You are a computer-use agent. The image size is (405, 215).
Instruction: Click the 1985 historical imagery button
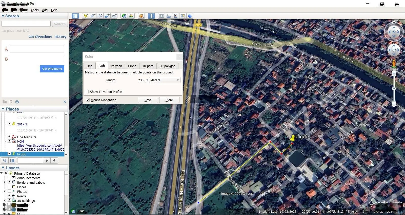(81, 211)
